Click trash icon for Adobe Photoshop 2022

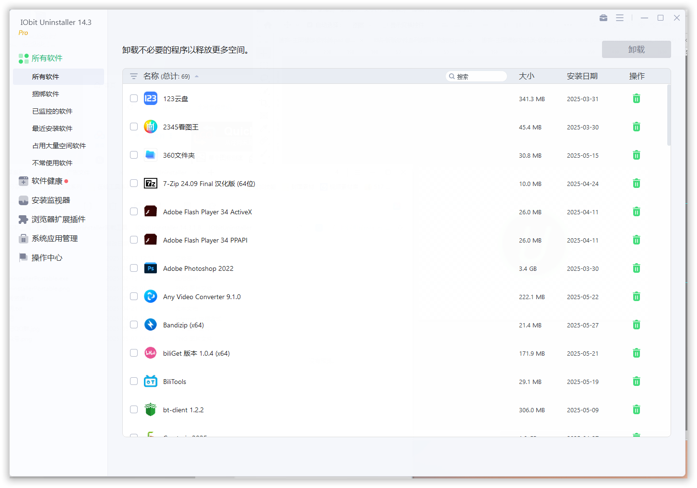point(637,268)
